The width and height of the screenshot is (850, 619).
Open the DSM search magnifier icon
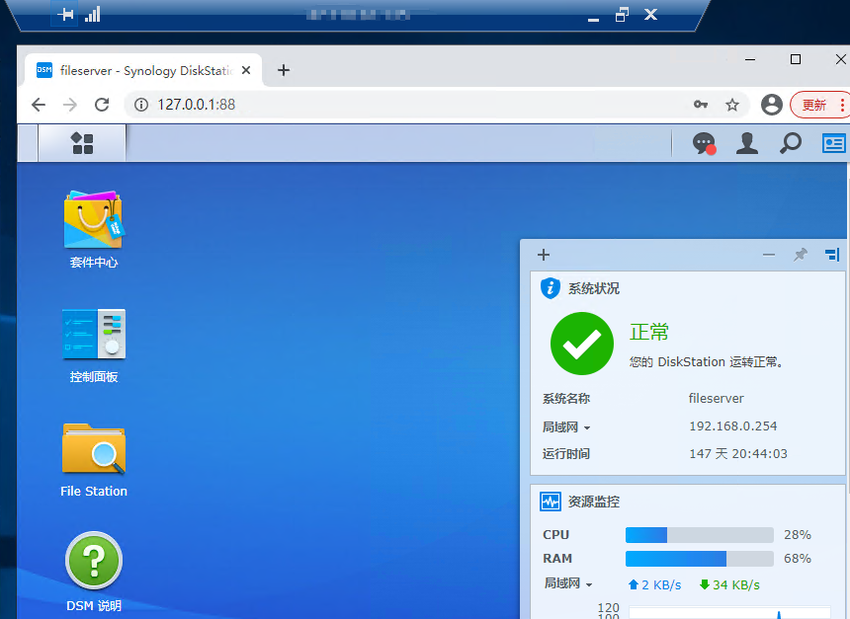(791, 143)
